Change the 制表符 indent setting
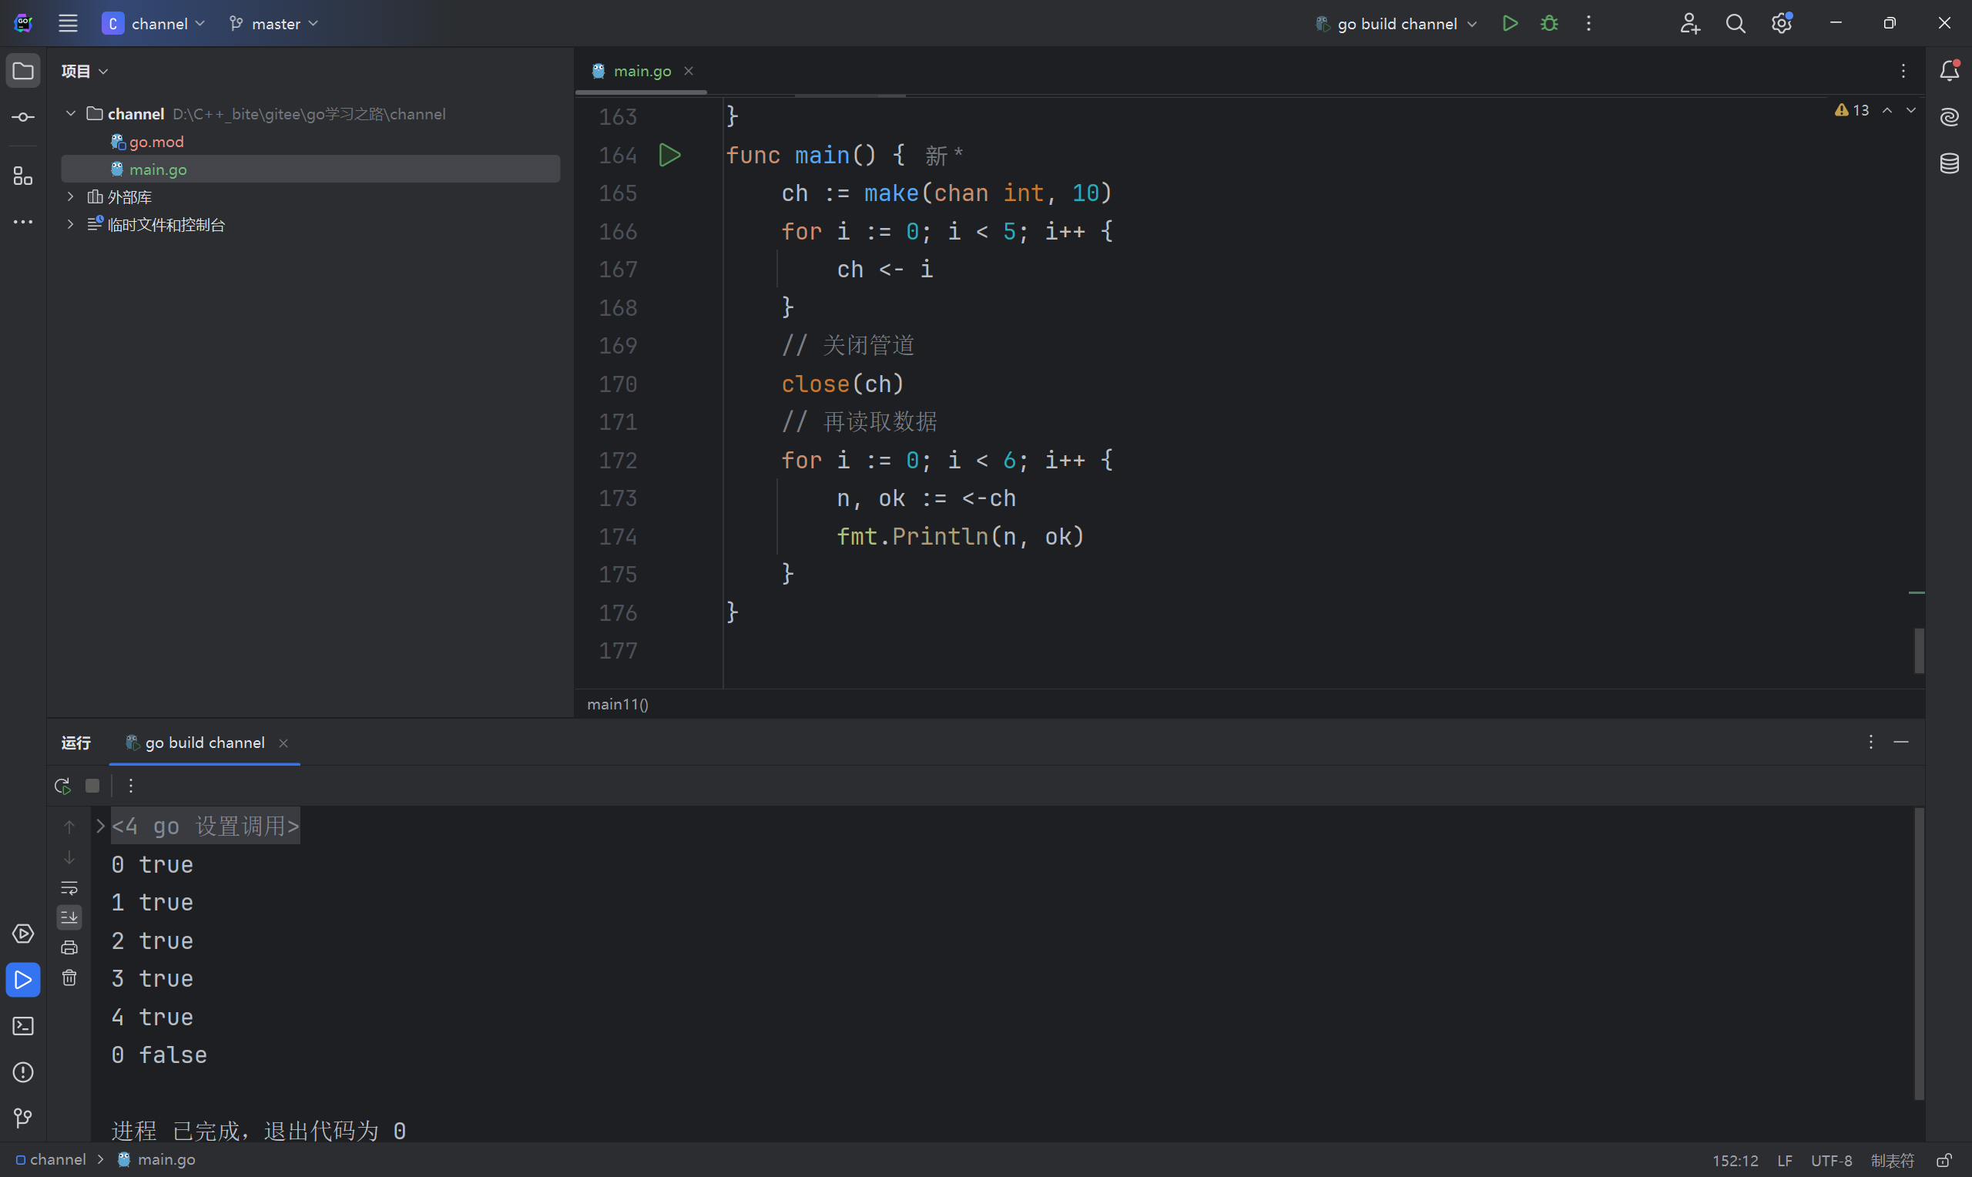1972x1177 pixels. coord(1892,1160)
